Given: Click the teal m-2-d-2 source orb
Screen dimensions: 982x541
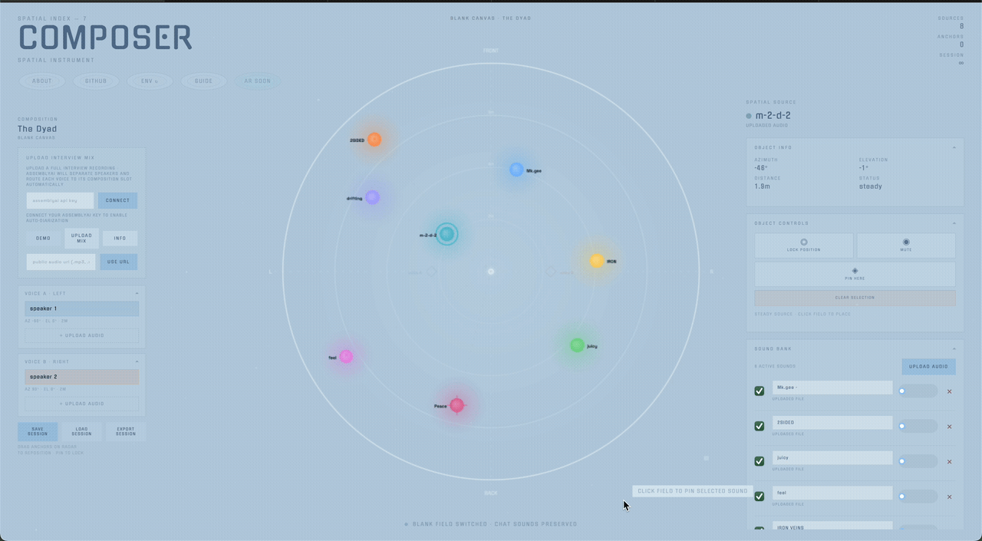Looking at the screenshot, I should point(447,234).
